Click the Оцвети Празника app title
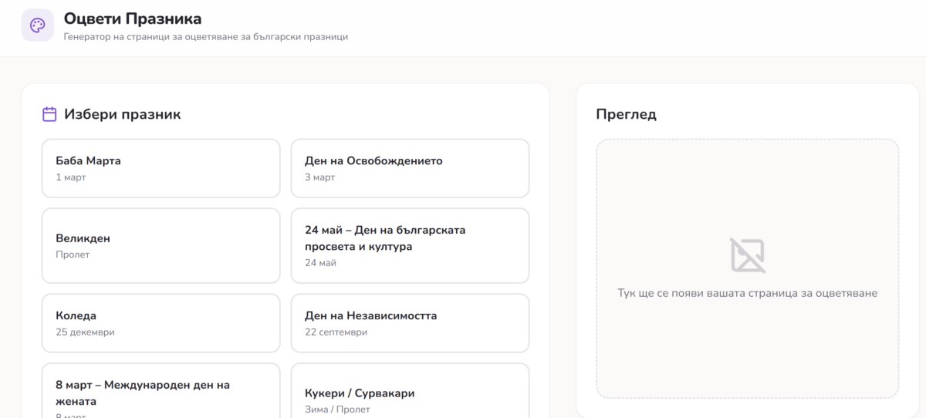The width and height of the screenshot is (926, 418). pyautogui.click(x=132, y=18)
